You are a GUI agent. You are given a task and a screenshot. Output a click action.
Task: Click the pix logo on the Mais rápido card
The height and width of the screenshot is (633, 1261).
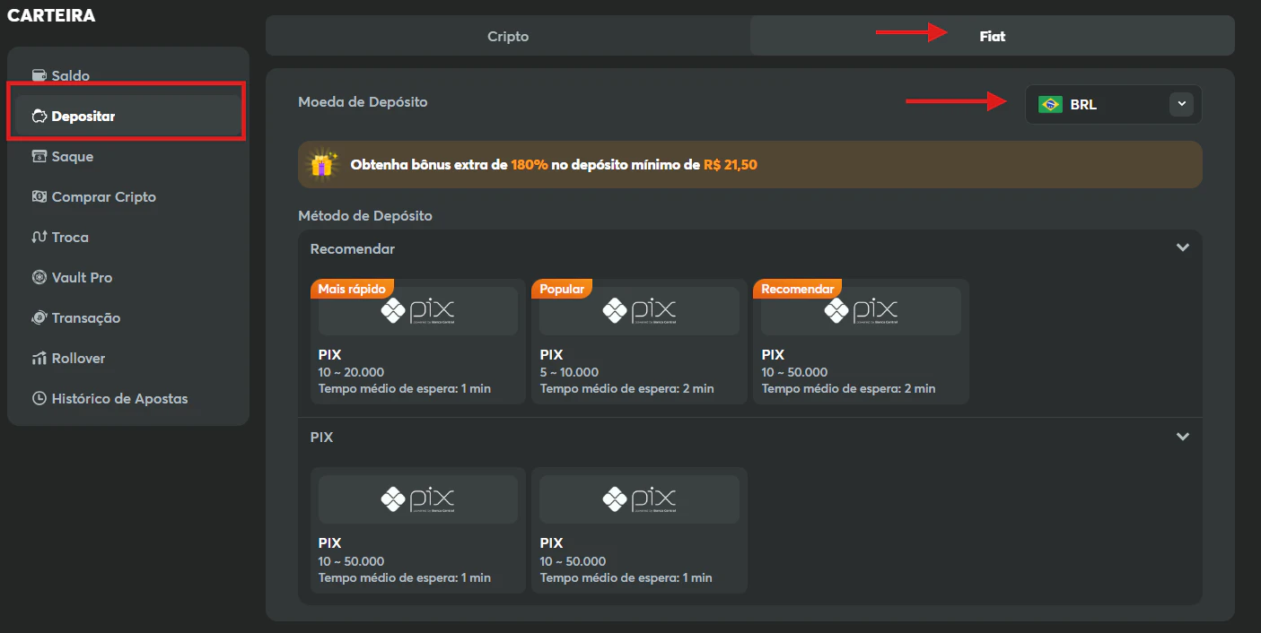417,311
